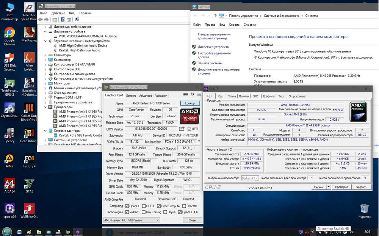This screenshot has height=236, width=379.
Task: Switch to the Кэш tab in CPU-Z
Action: click(221, 96)
